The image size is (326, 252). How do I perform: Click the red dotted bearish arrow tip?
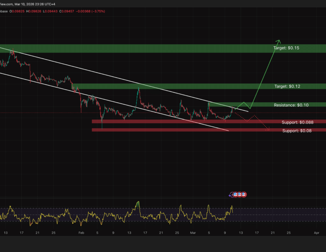[x=268, y=130]
